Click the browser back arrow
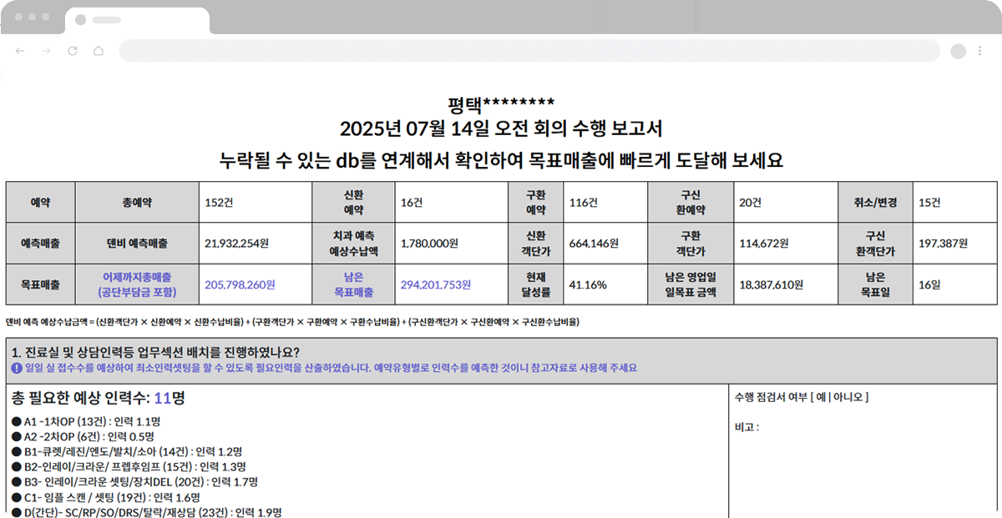Viewport: 1002px width, 518px height. (20, 51)
